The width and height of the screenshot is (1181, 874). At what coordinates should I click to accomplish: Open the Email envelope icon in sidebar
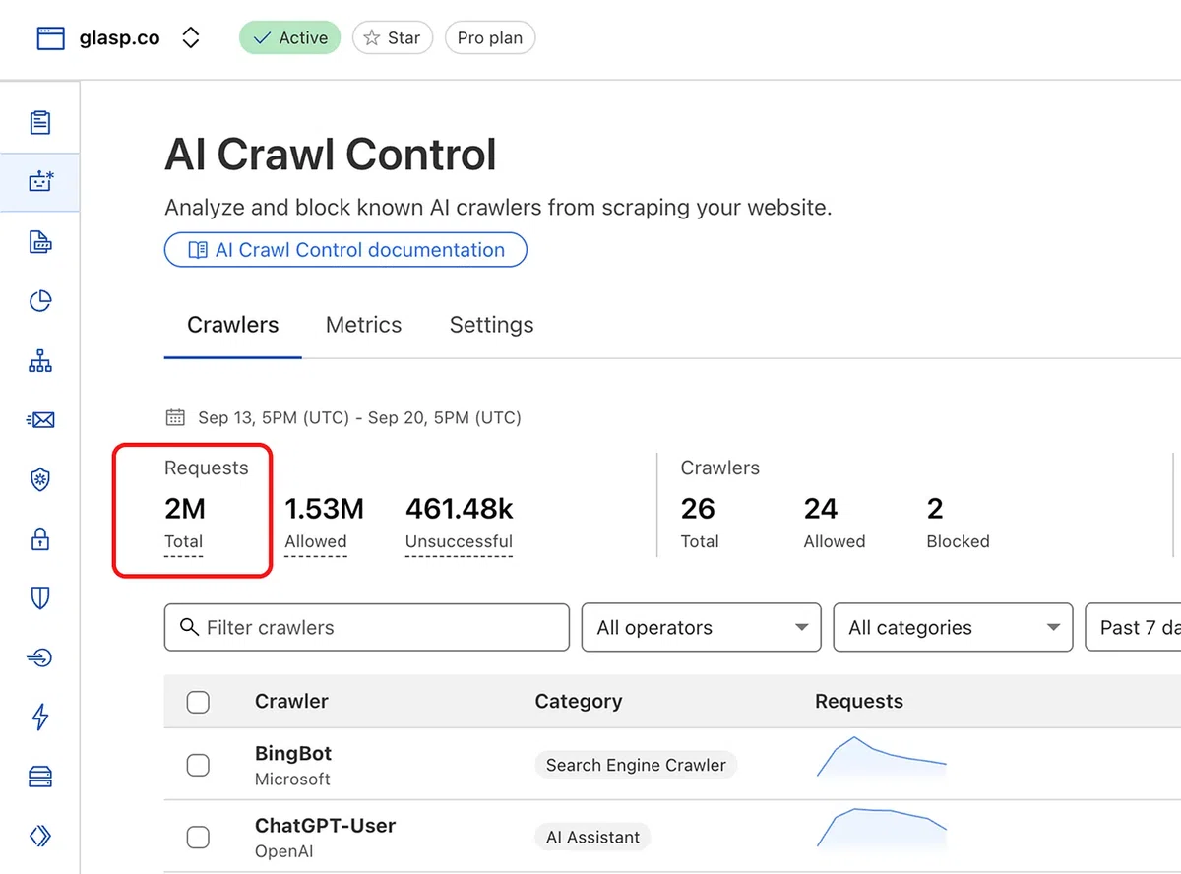[40, 420]
